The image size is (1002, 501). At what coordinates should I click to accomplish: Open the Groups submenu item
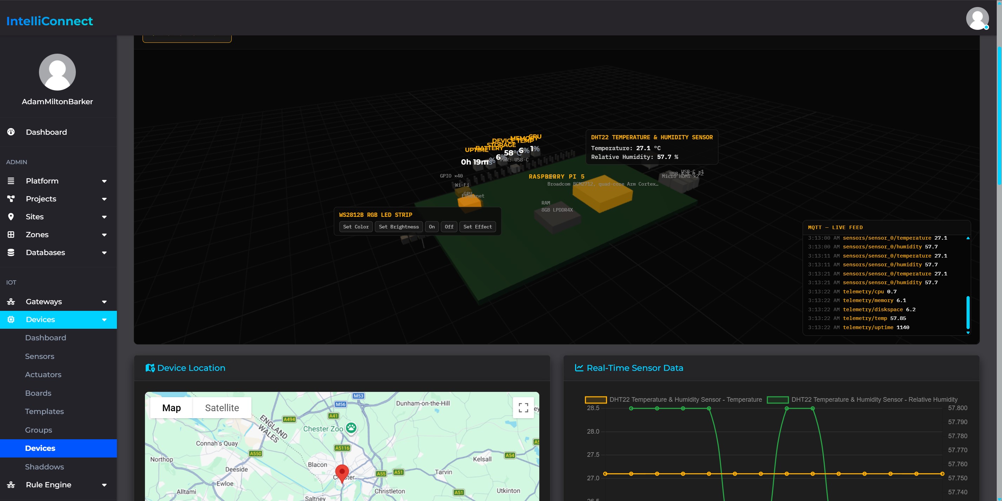coord(39,430)
